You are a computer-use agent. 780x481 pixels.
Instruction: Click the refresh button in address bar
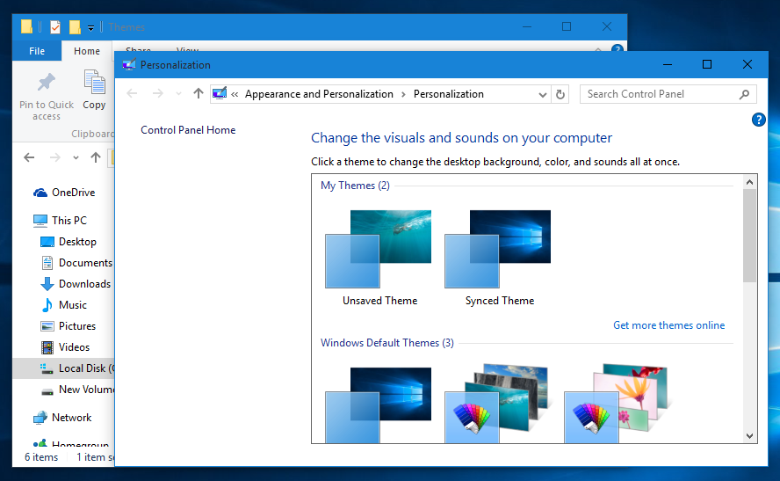click(560, 94)
